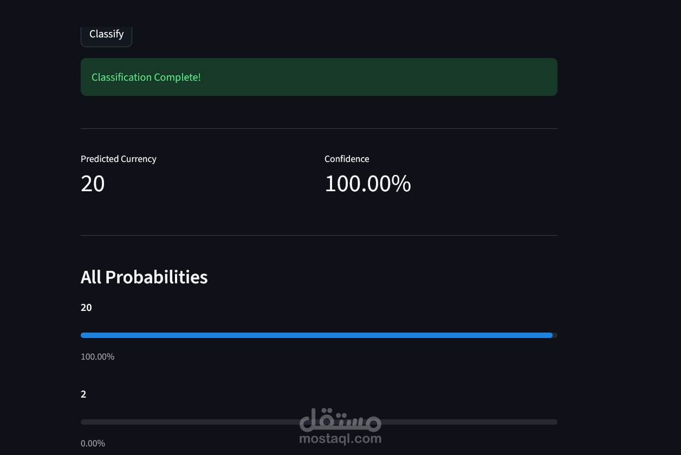Click the percent sign in the Confidence value

coord(401,184)
